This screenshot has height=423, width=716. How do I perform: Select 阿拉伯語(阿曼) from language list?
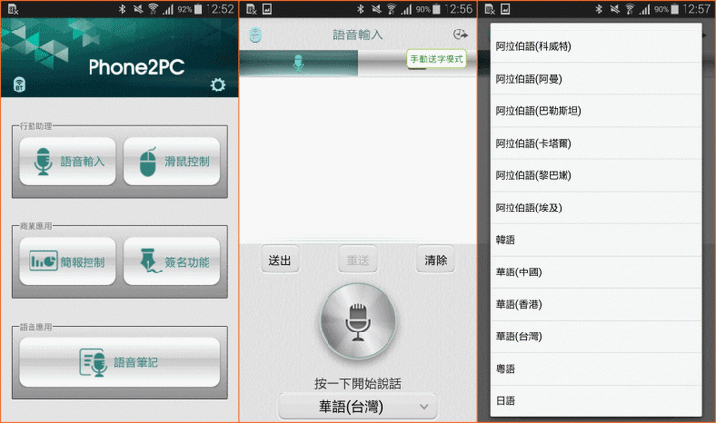coord(596,79)
